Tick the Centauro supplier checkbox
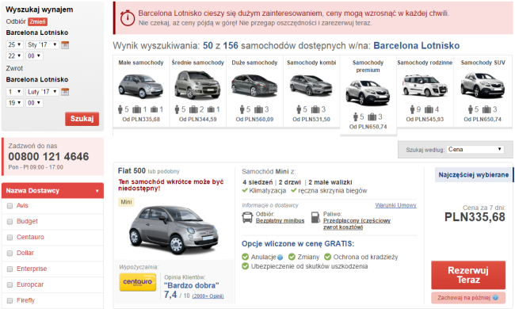The image size is (515, 309). 10,238
